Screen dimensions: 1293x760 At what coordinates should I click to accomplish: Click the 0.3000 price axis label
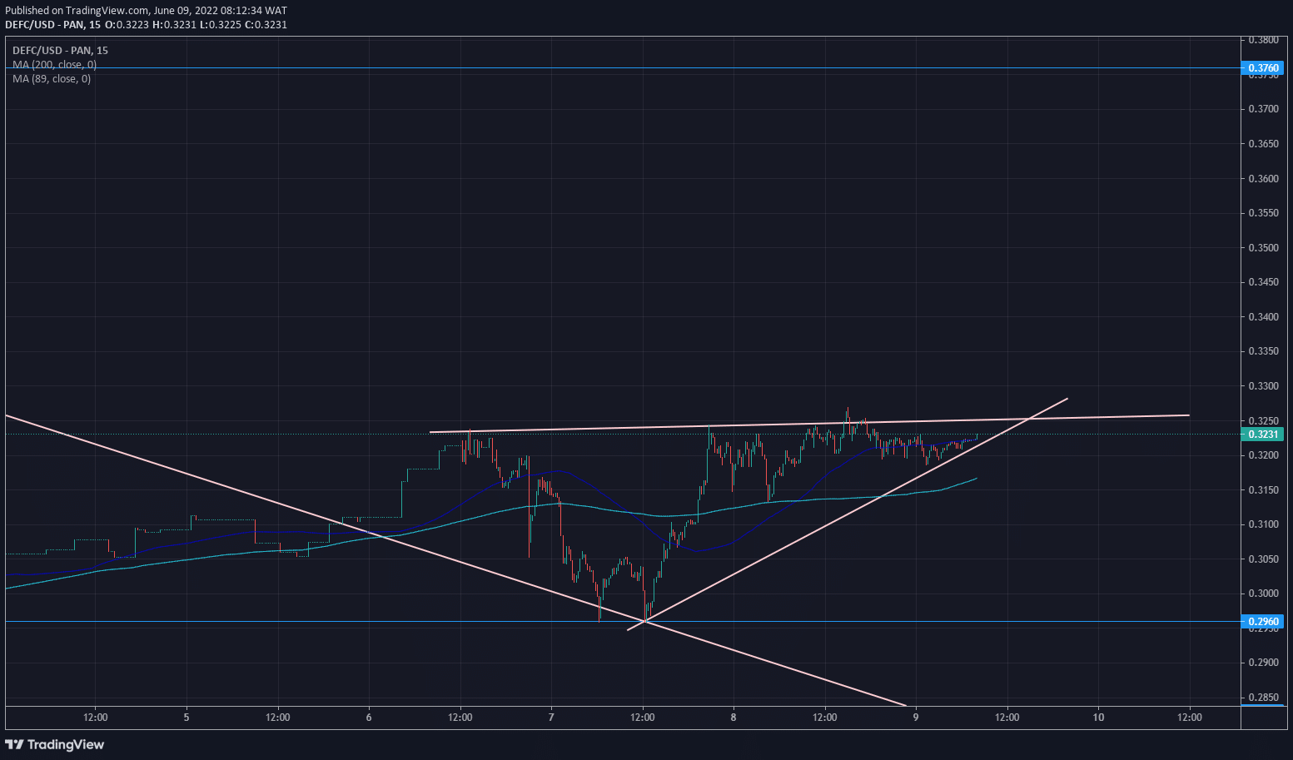(1263, 594)
